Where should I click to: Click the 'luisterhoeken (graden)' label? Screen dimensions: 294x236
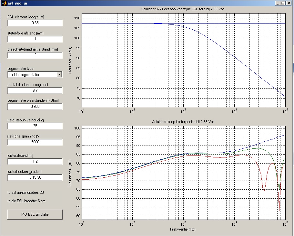point(25,172)
